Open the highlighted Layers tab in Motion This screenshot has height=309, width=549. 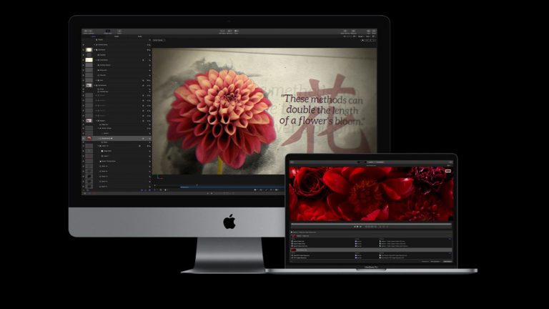[x=94, y=36]
